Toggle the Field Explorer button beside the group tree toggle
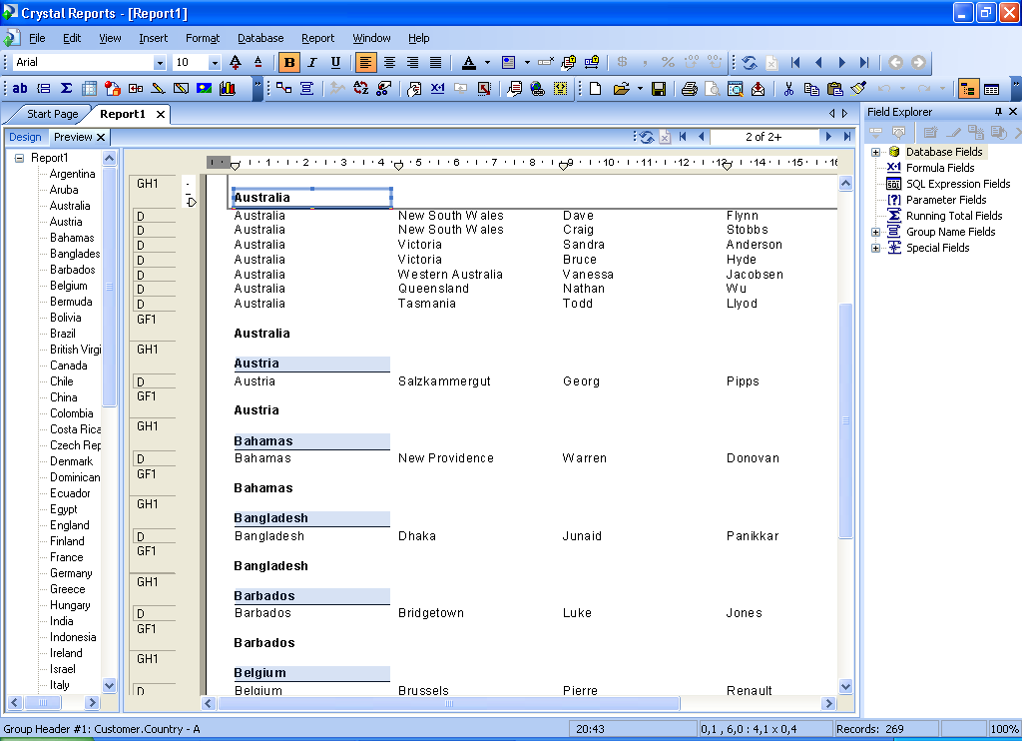The image size is (1022, 741). 992,89
